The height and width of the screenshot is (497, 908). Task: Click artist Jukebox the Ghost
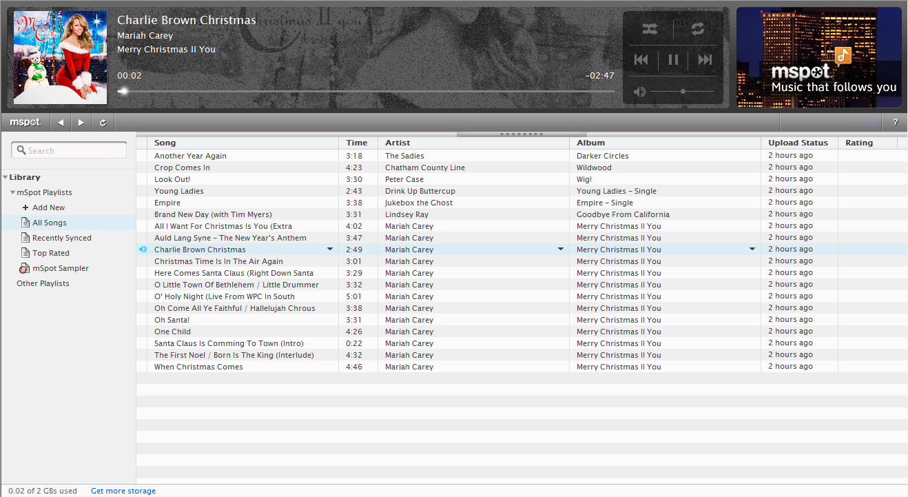419,203
